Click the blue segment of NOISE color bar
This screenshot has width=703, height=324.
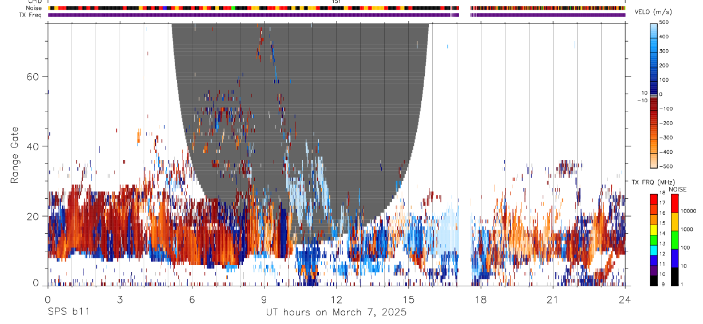click(x=674, y=258)
